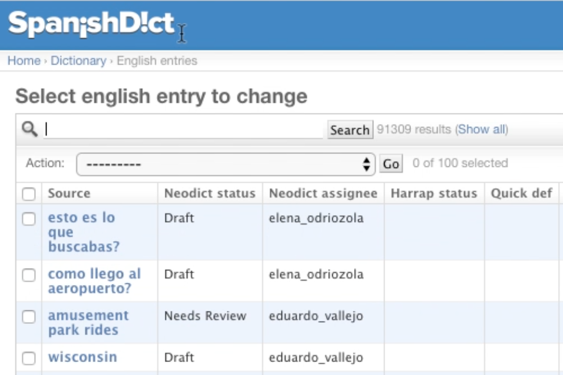Select the 'como llego al aeropuerto?' row checkbox
This screenshot has width=563, height=375.
29,275
